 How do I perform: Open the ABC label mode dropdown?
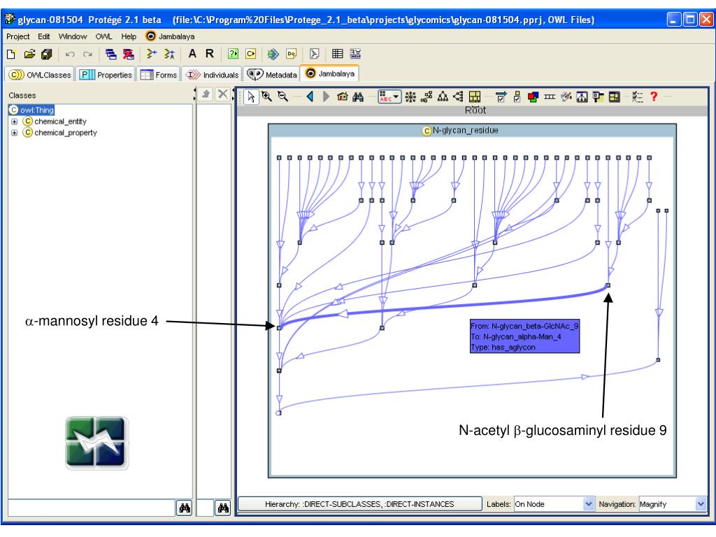click(389, 96)
